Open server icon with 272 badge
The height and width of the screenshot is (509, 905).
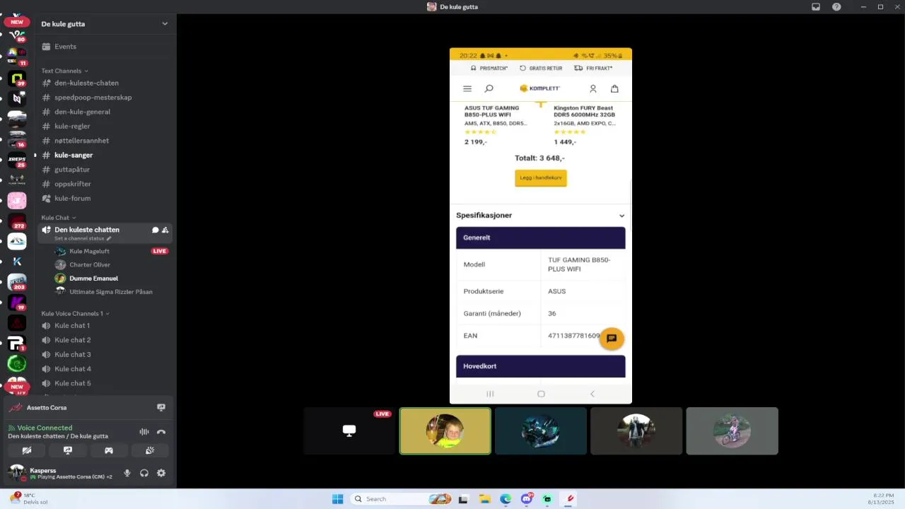pos(17,221)
